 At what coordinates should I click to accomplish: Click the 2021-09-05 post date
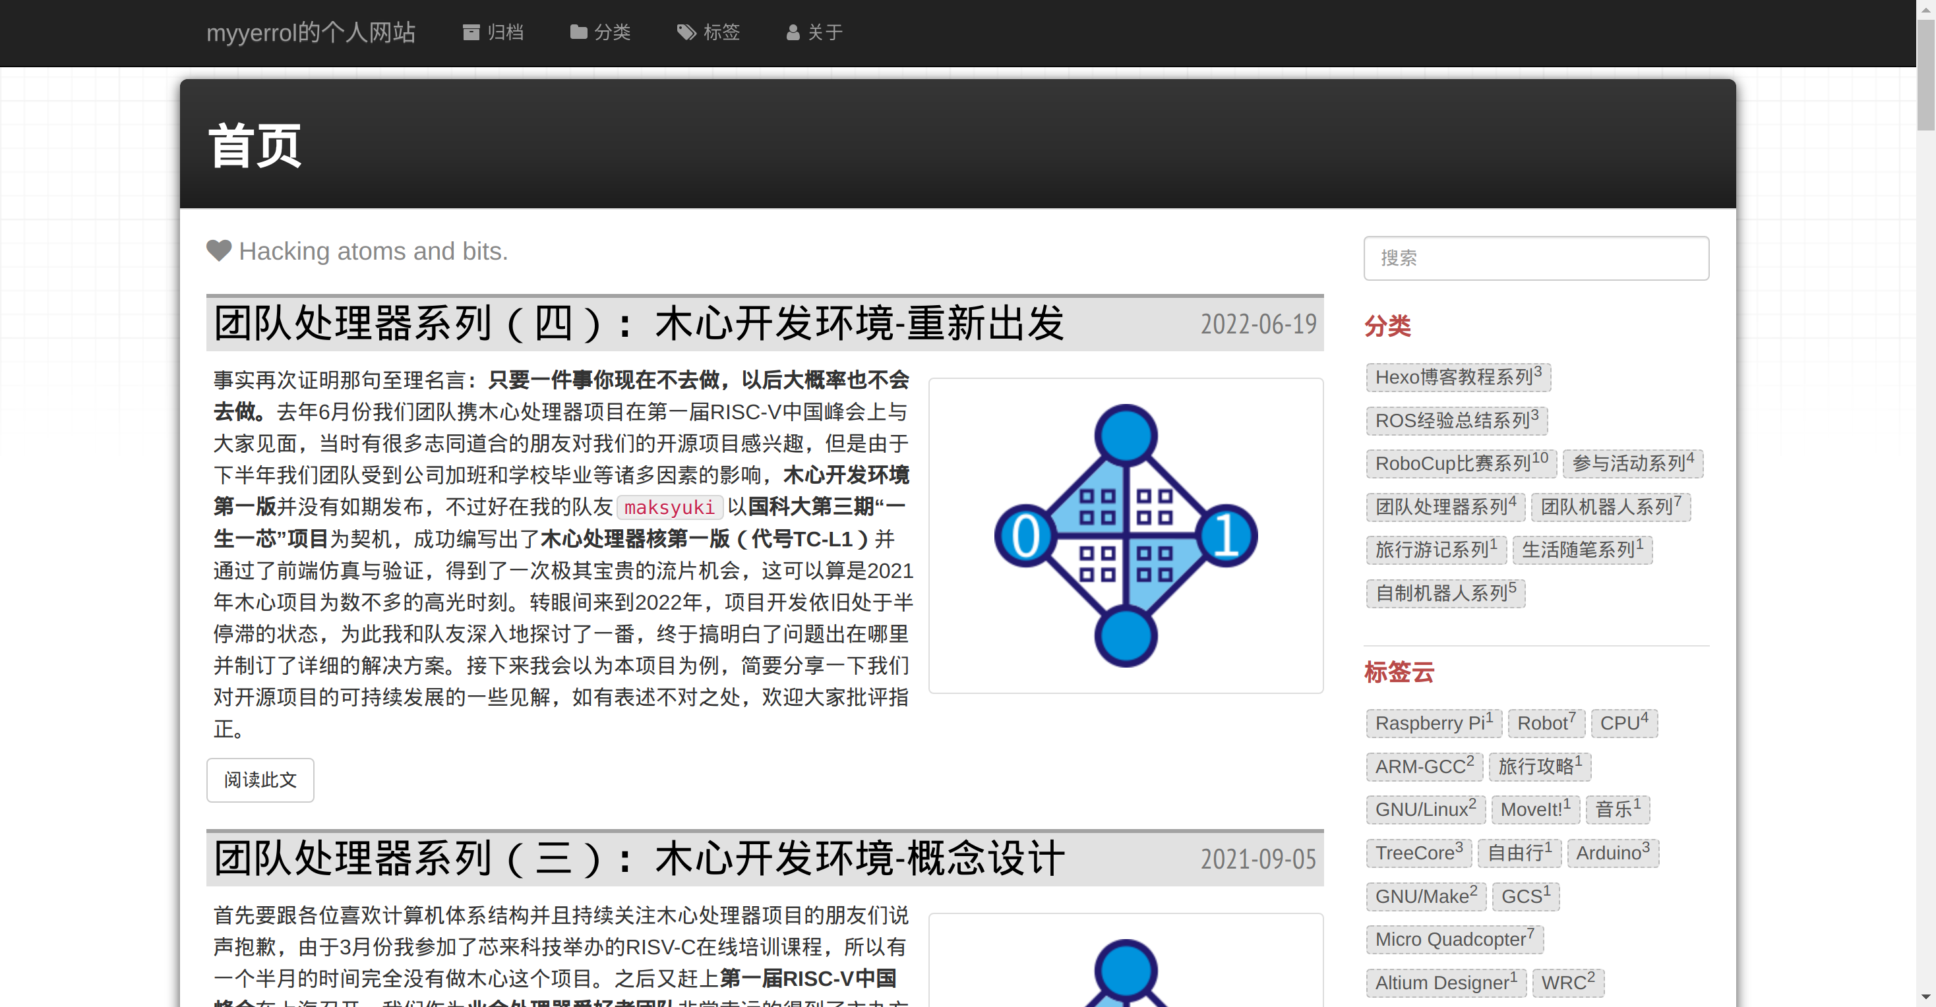[x=1258, y=859]
